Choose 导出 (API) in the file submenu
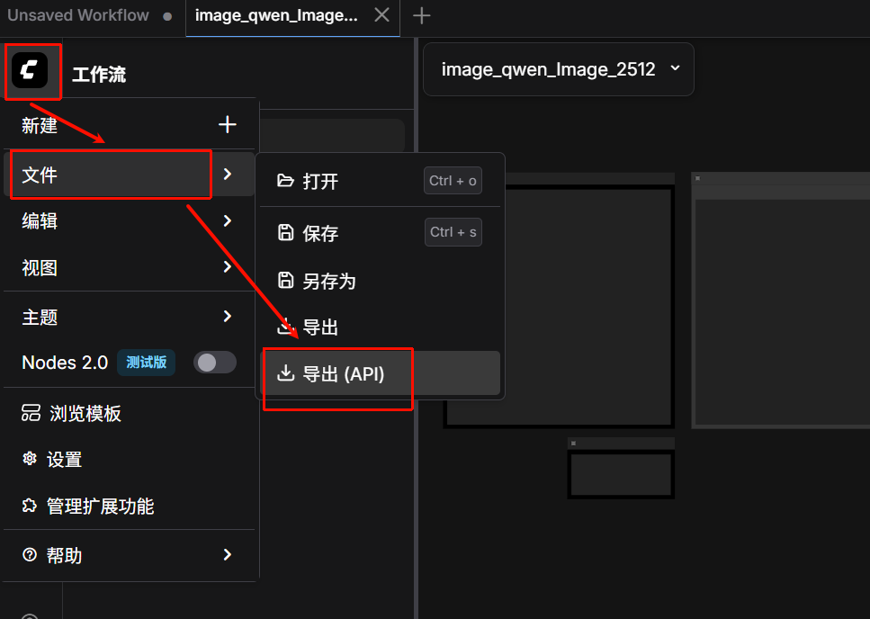The height and width of the screenshot is (619, 870). tap(380, 372)
